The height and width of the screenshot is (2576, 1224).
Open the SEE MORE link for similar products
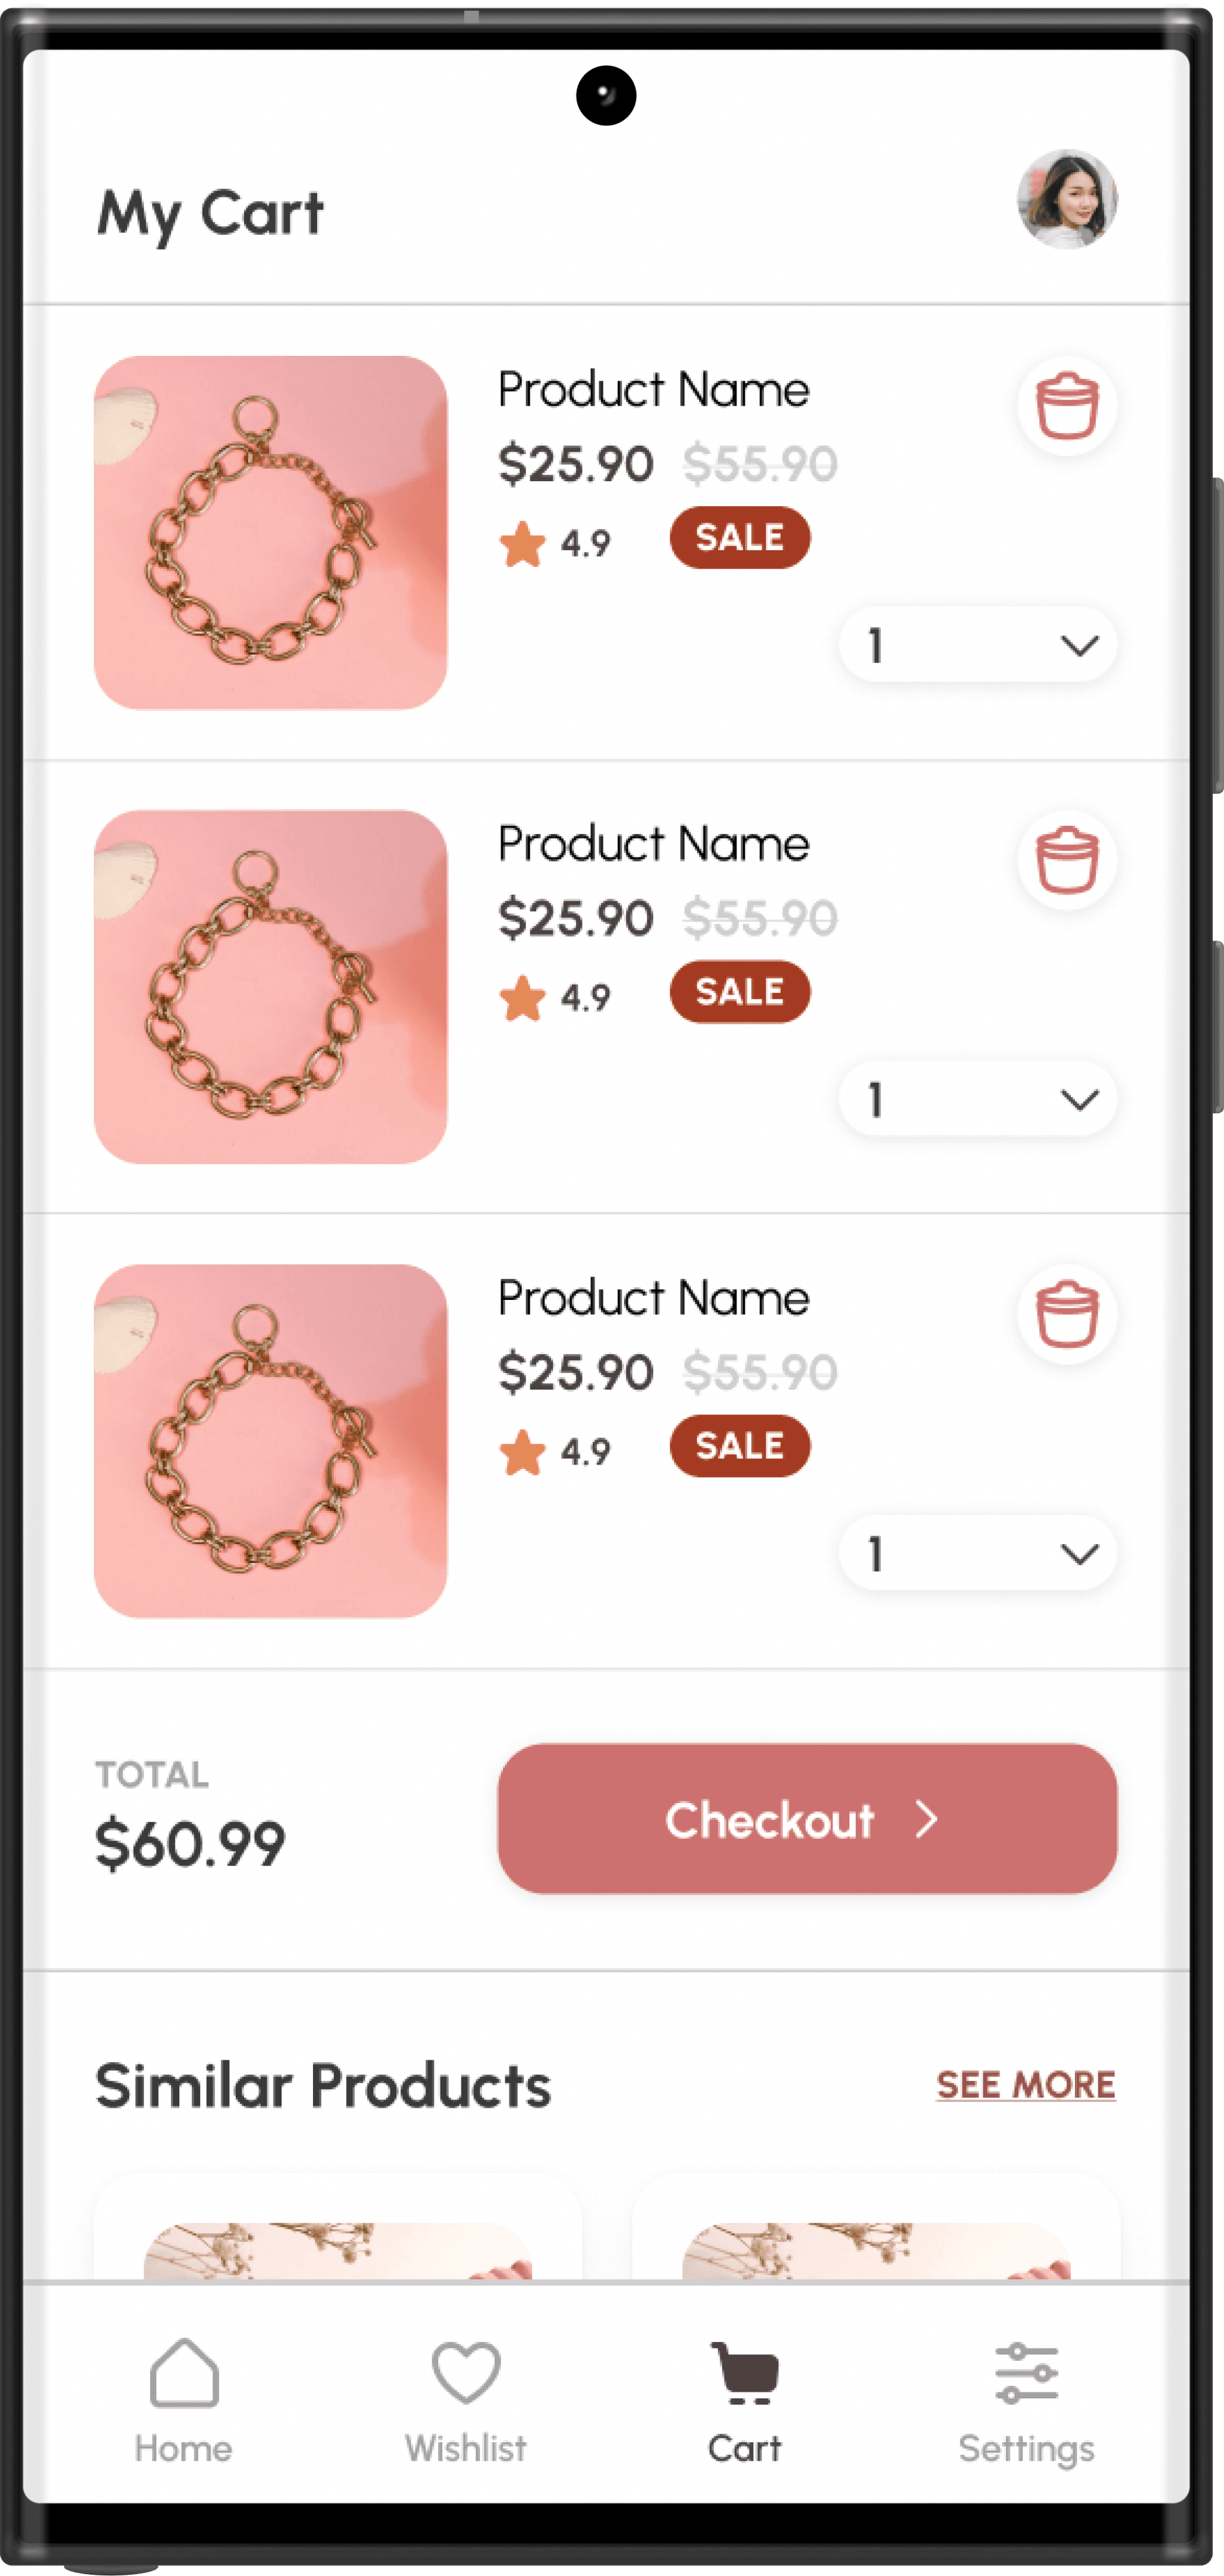tap(1026, 2085)
